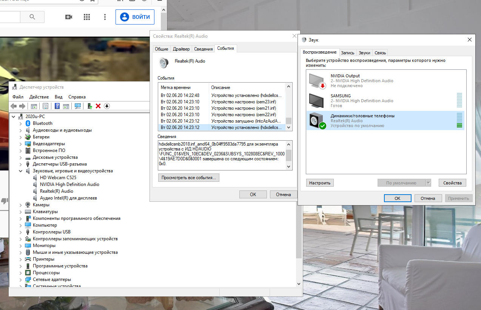Viewport: 481px width, 310px height.
Task: Open YouTube apps grid icon
Action: coord(87,17)
